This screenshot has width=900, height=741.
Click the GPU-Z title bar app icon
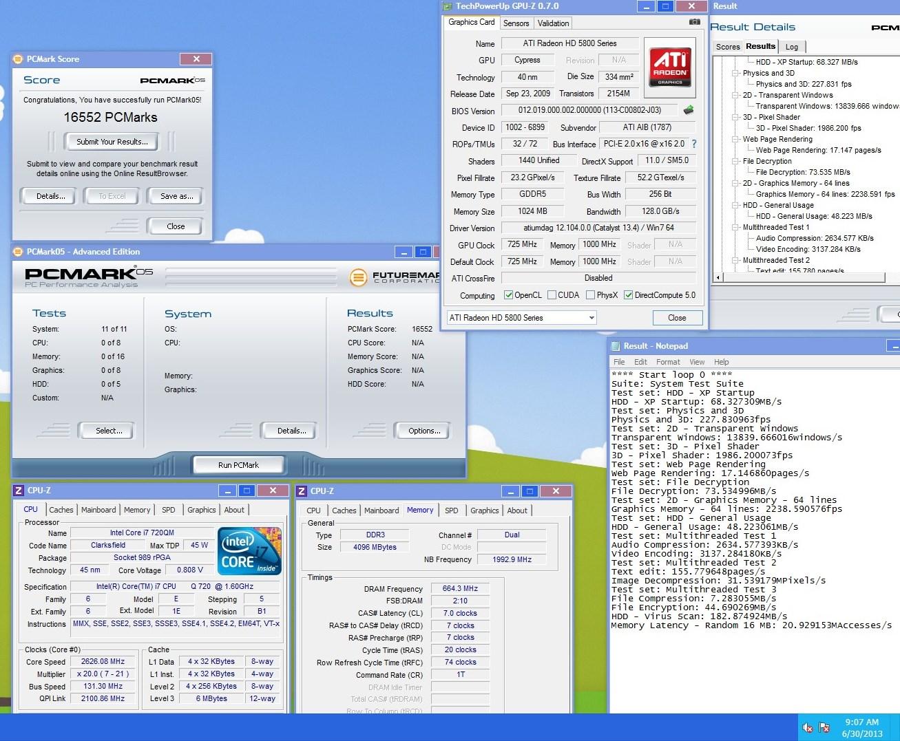(448, 6)
